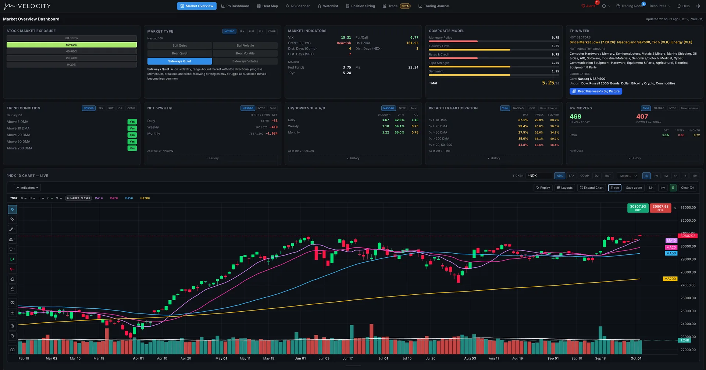Take a chart snapshot with camera icon
Viewport: 706px width, 370px height.
[12, 349]
